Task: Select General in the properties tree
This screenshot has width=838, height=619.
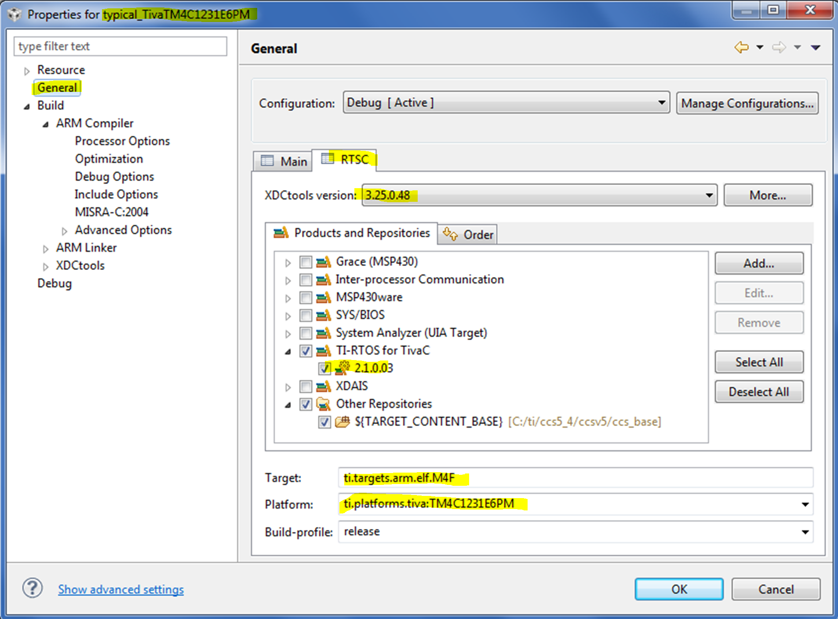Action: (57, 87)
